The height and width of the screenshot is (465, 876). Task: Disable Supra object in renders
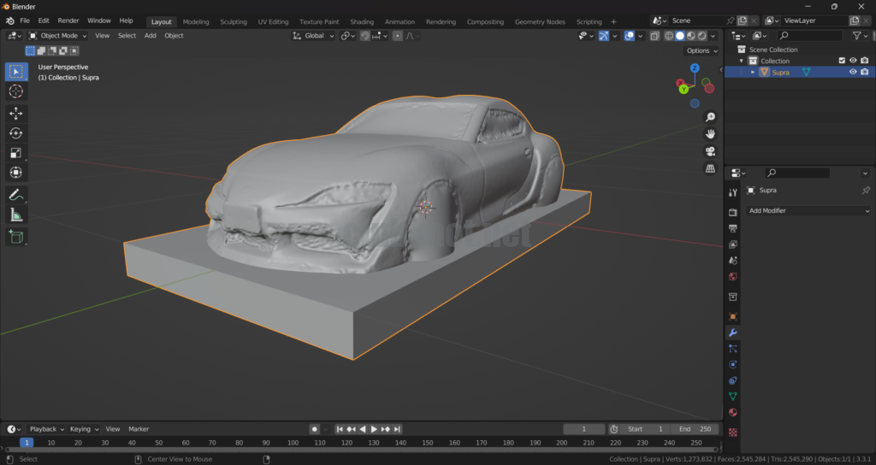(865, 73)
